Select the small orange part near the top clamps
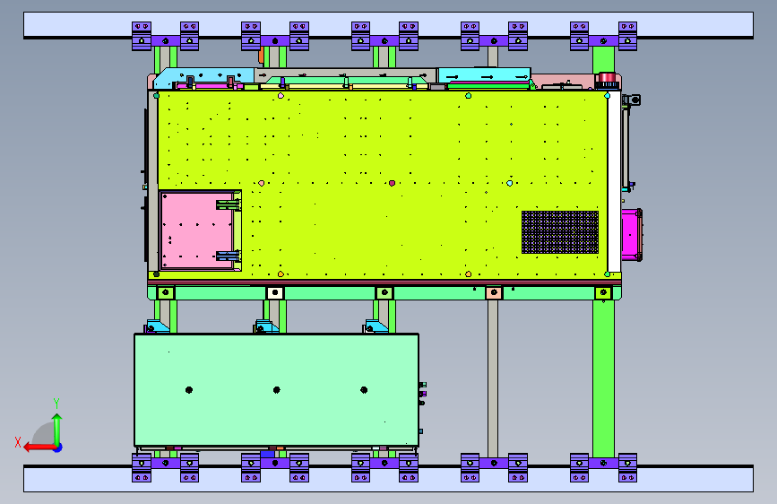The image size is (777, 504). 261,55
